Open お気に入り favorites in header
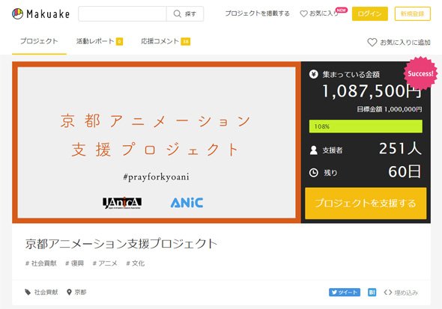 324,13
